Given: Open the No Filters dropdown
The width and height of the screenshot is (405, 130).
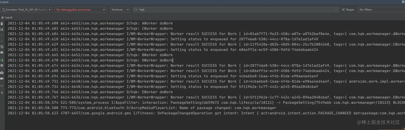Looking at the screenshot, I should (381, 10).
